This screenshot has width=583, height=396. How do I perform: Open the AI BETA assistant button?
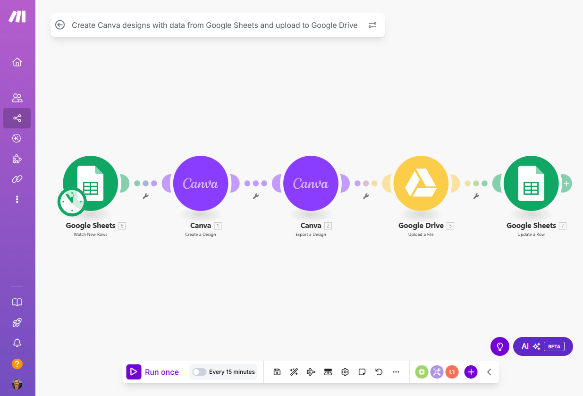click(543, 346)
